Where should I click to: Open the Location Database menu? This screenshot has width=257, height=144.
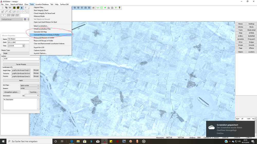tap(42, 4)
